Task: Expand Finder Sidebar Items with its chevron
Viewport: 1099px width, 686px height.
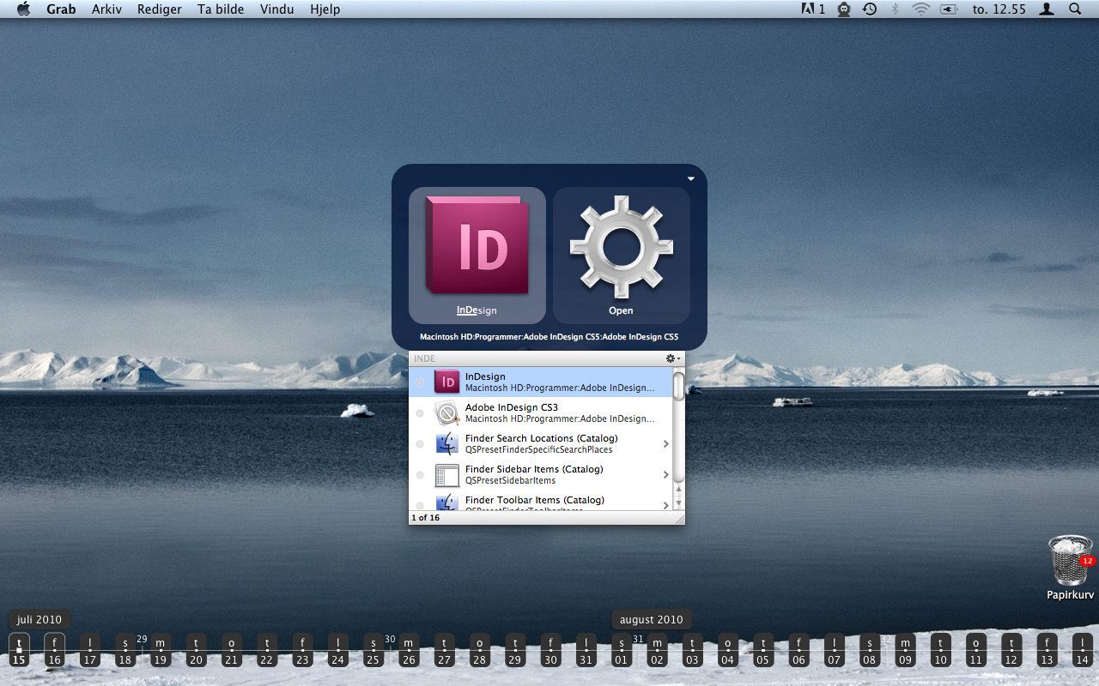Action: tap(666, 475)
